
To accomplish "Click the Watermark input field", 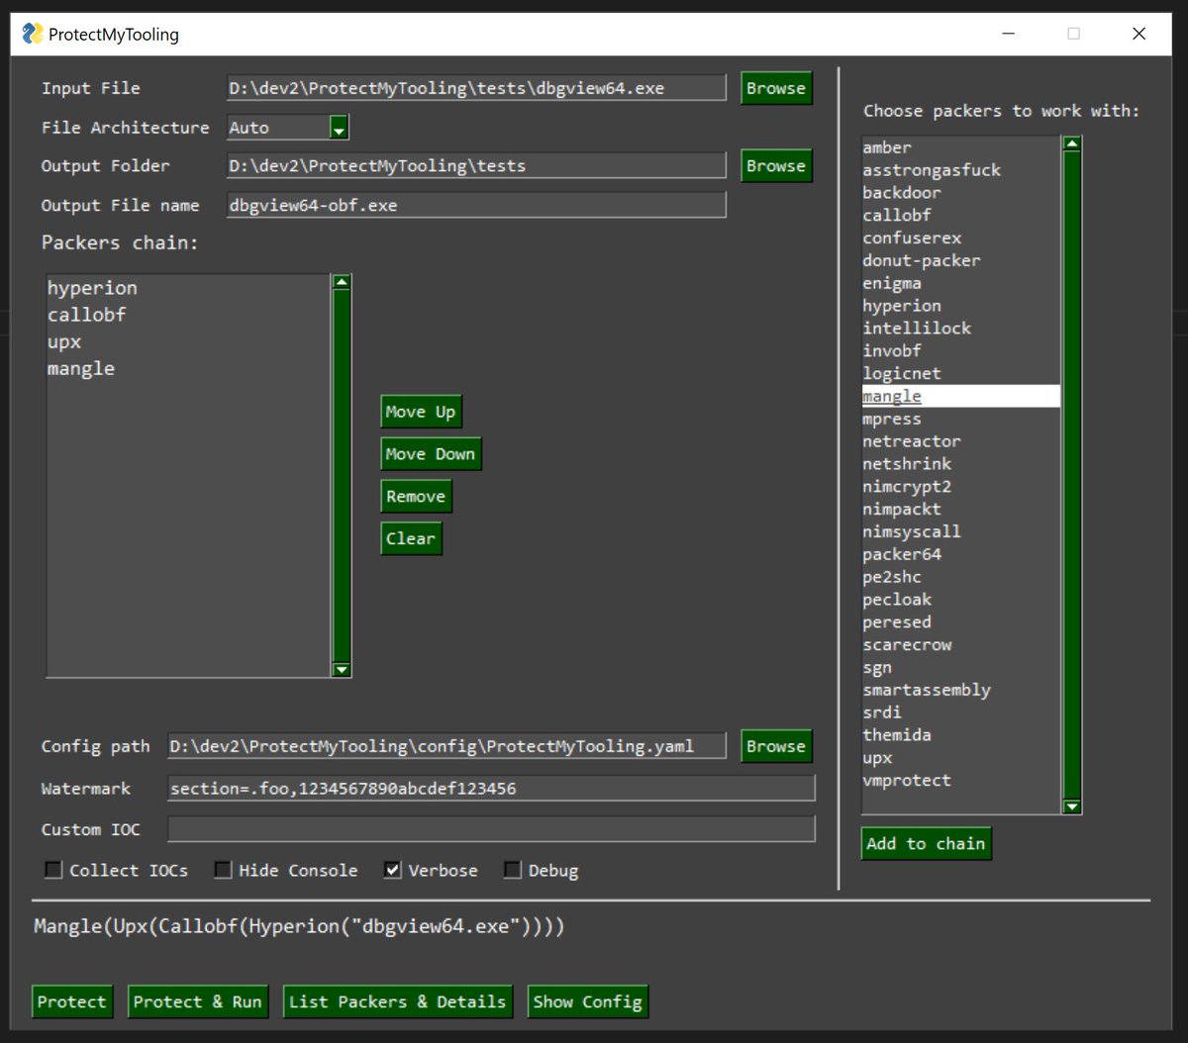I will tap(491, 789).
